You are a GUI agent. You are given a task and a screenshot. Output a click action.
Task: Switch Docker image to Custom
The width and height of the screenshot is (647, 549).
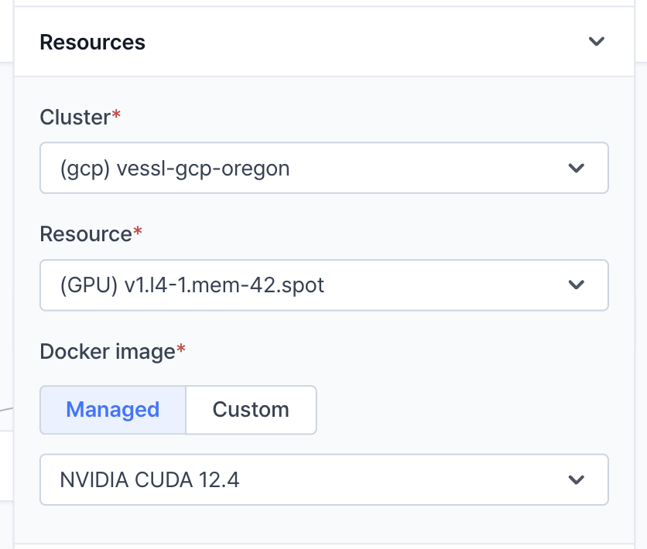pos(251,410)
